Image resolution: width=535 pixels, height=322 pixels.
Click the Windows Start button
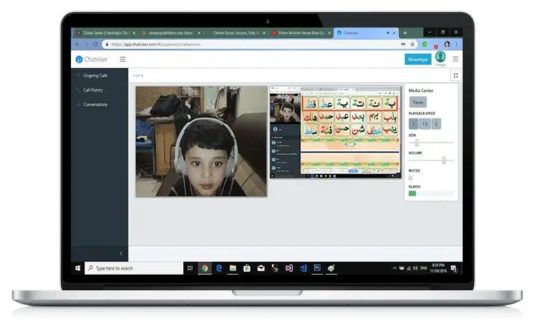click(77, 268)
